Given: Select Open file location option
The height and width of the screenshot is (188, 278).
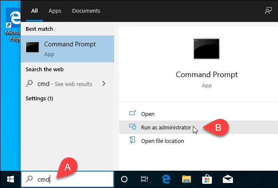Looking at the screenshot, I should [162, 141].
